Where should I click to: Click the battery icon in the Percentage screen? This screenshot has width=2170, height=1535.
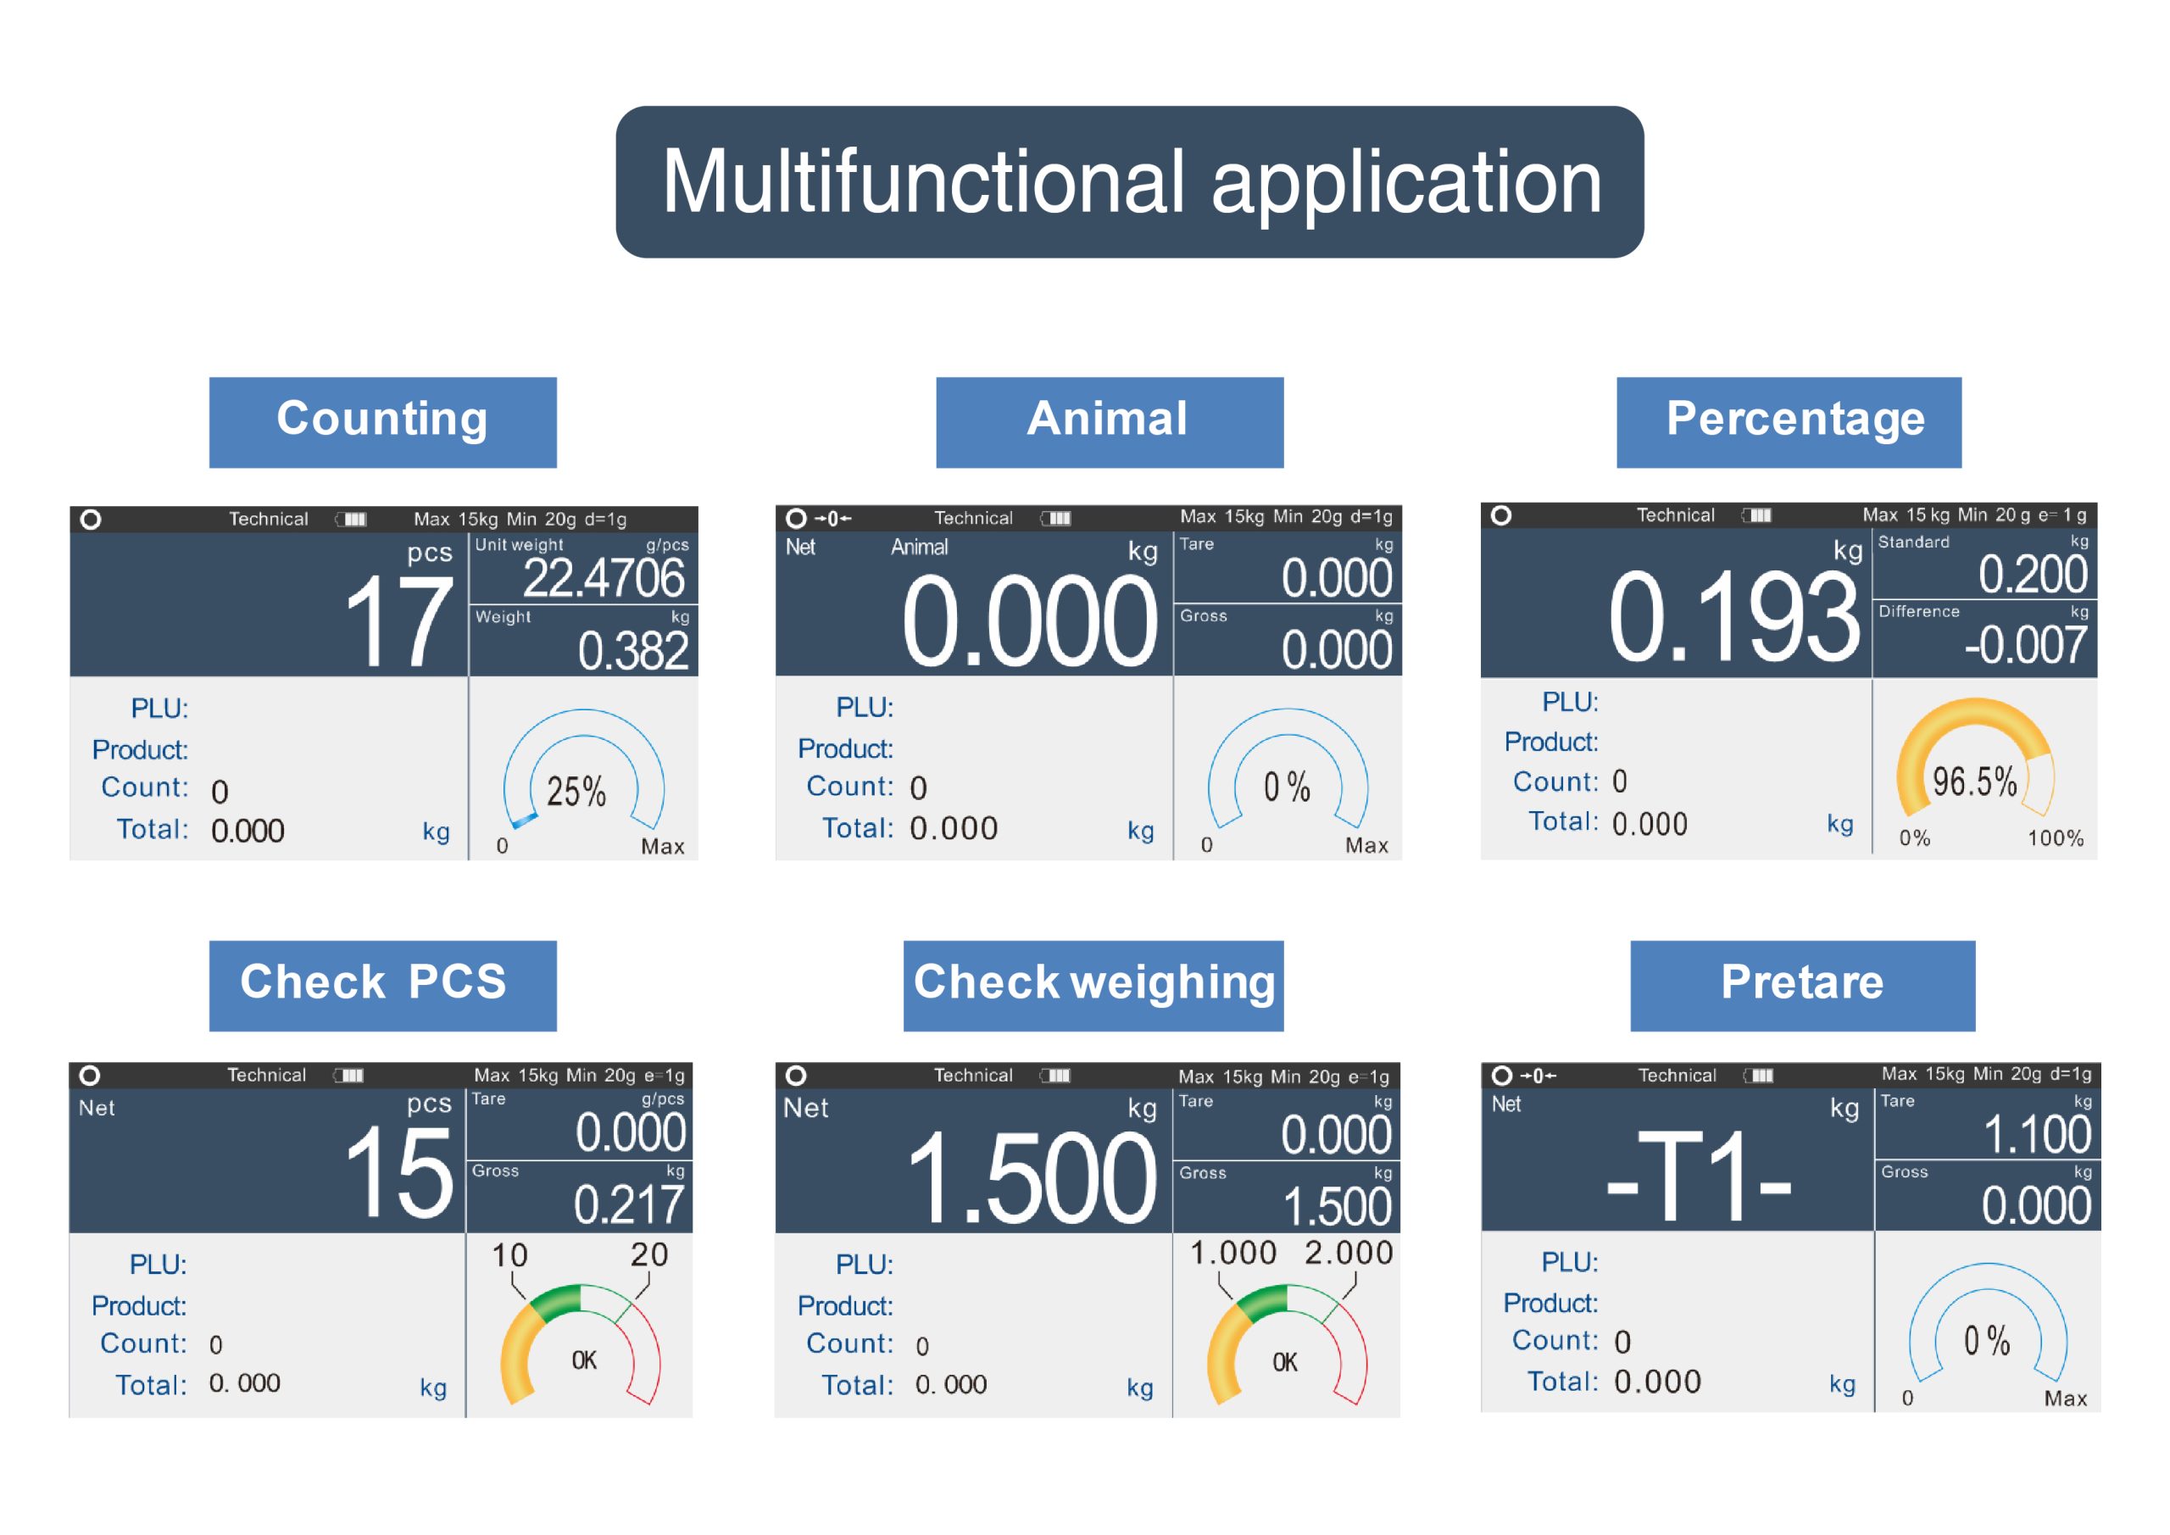click(x=1758, y=515)
